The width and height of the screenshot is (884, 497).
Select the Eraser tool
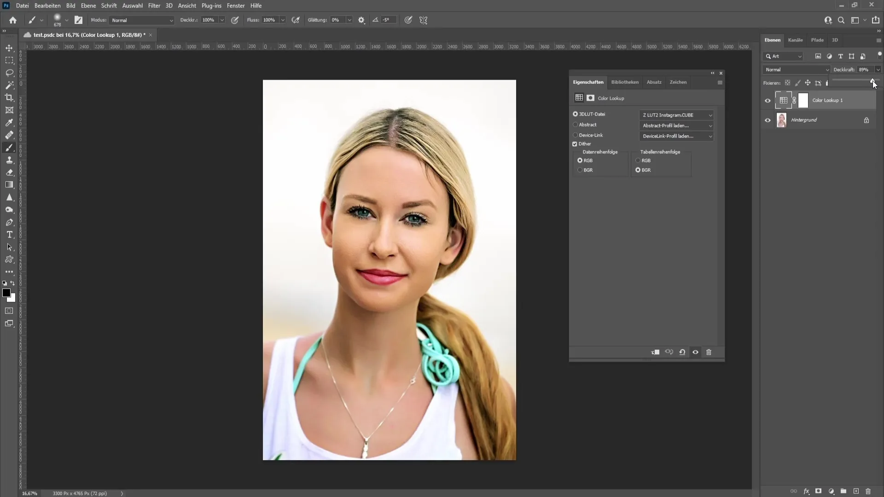(9, 173)
